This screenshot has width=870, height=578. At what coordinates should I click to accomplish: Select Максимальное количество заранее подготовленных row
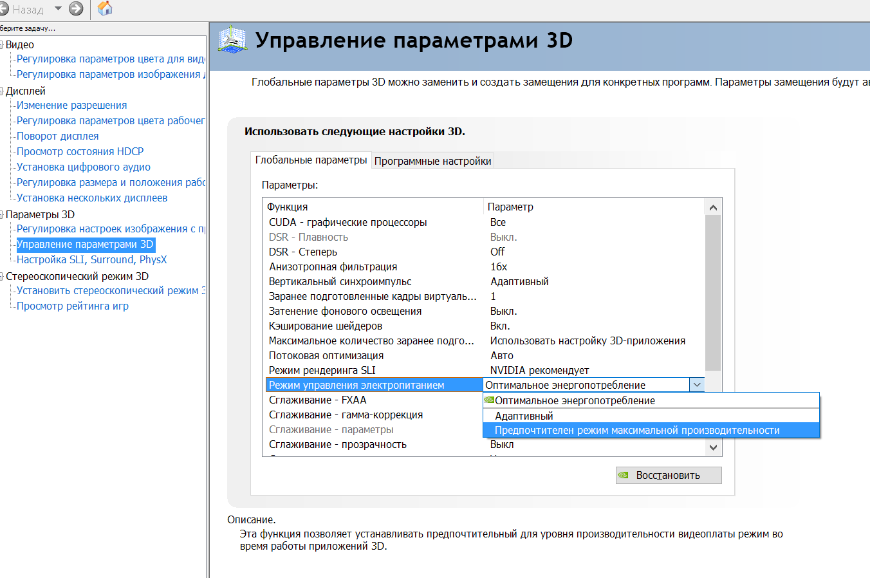coord(484,341)
